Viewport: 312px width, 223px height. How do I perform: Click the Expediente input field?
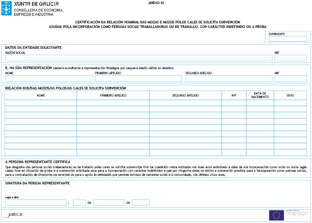pos(287,39)
